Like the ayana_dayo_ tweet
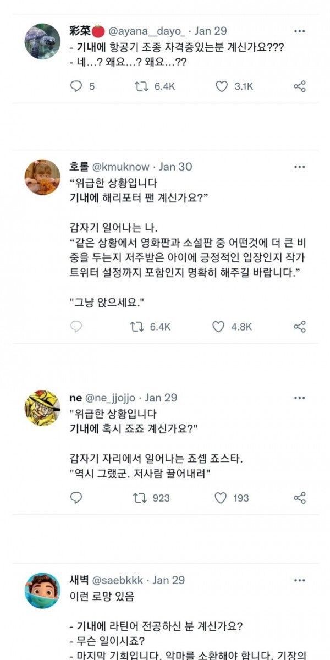 [221, 86]
